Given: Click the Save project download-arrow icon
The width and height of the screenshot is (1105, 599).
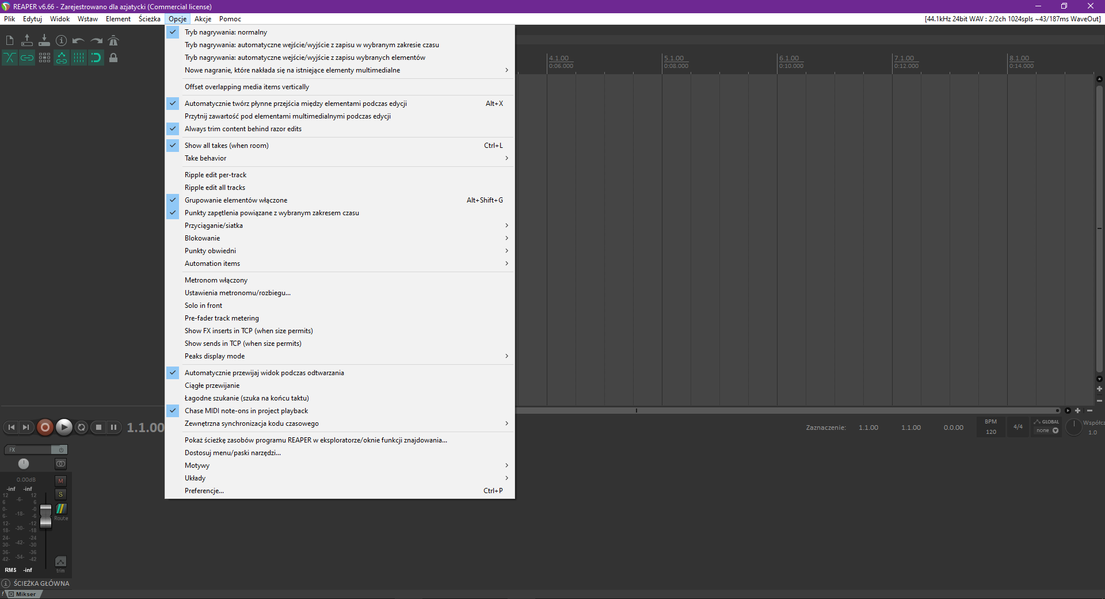Looking at the screenshot, I should pyautogui.click(x=44, y=40).
